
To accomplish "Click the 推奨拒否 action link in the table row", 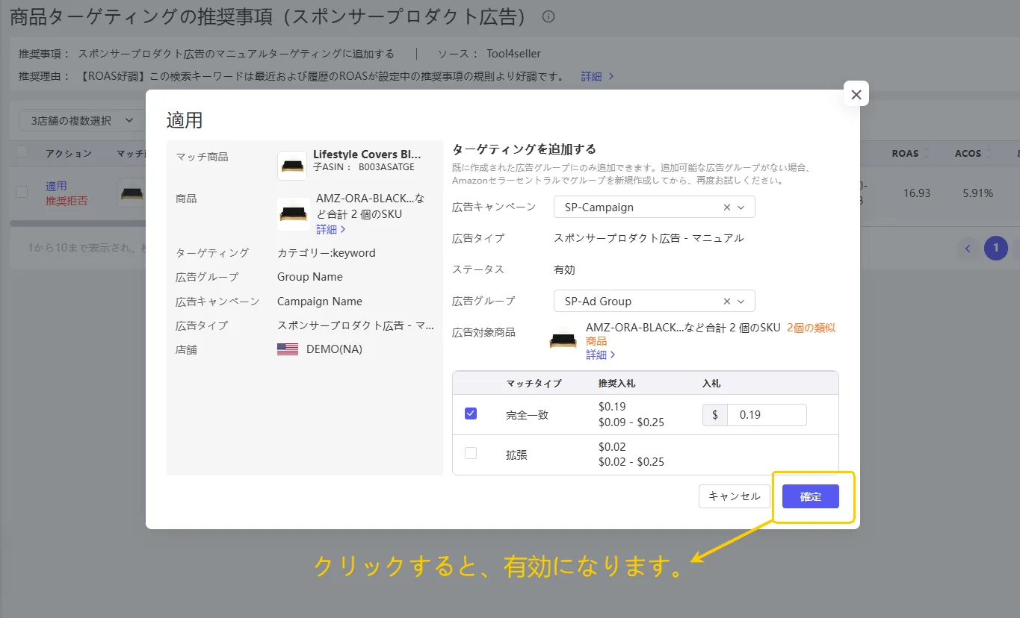I will [x=67, y=201].
